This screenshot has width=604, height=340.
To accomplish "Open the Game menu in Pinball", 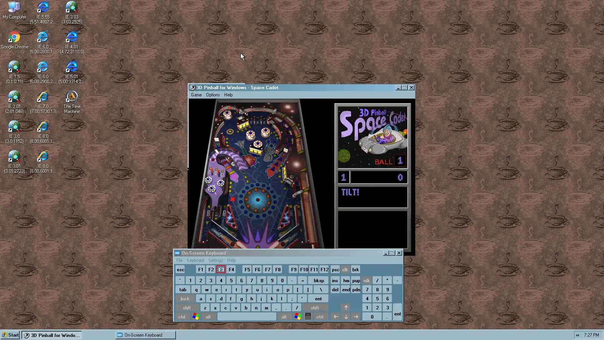I will point(196,95).
